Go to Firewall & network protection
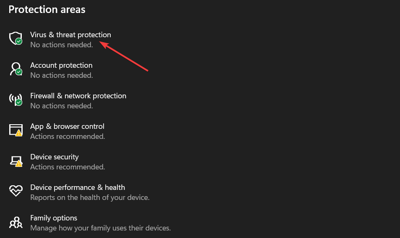400x238 pixels. (x=78, y=96)
